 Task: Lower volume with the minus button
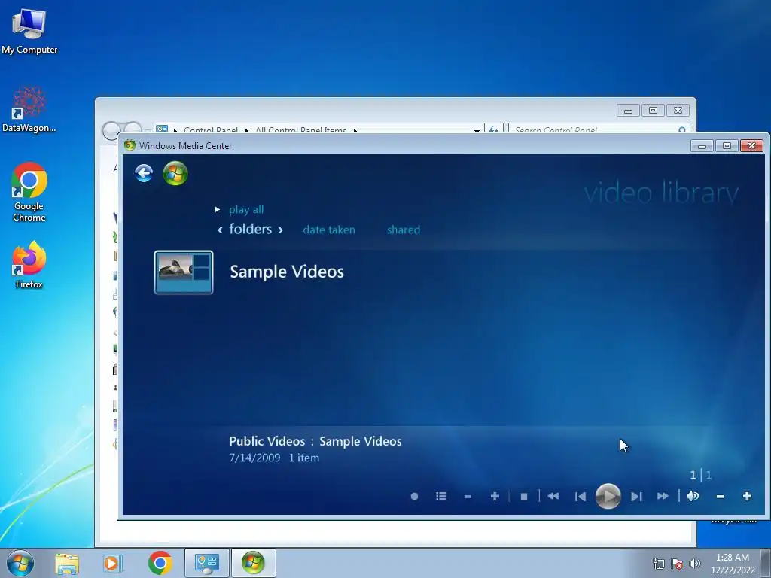721,497
